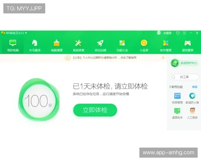This screenshot has height=161, width=201.
Task: Click 编辑 next to 常用功能
Action: point(195,87)
